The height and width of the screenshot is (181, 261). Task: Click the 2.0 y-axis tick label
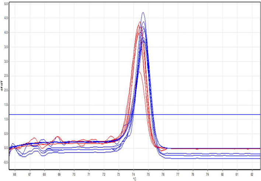click(6, 91)
